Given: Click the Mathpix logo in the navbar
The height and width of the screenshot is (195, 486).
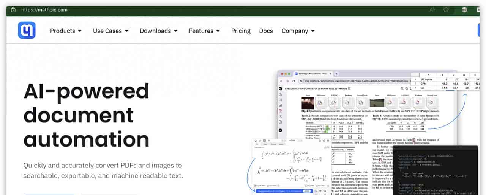Looking at the screenshot, I should tap(27, 30).
